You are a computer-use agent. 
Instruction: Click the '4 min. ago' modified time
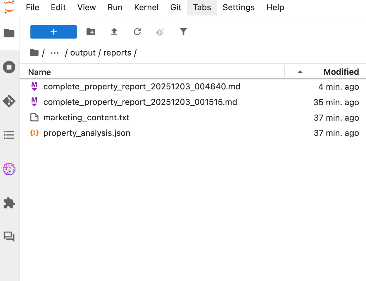339,87
